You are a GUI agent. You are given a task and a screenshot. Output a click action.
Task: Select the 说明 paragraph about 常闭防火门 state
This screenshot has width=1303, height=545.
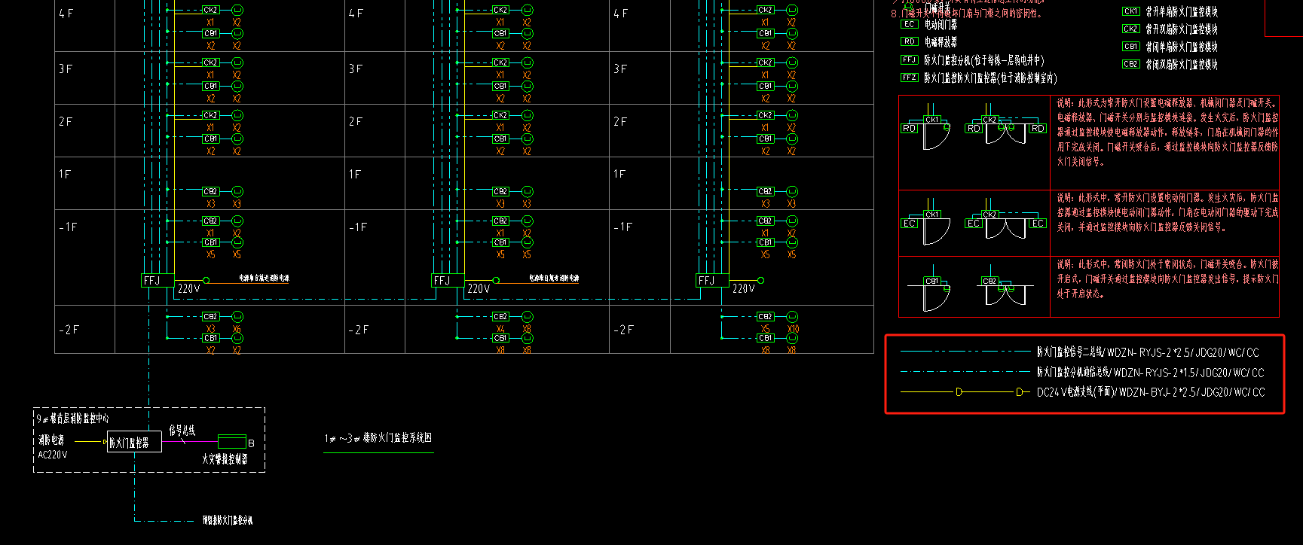click(1167, 279)
